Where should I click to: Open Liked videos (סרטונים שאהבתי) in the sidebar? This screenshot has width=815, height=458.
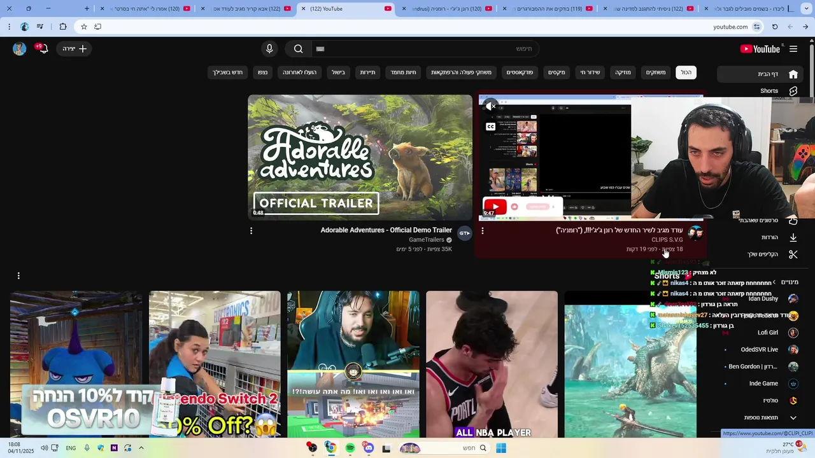pos(767,221)
